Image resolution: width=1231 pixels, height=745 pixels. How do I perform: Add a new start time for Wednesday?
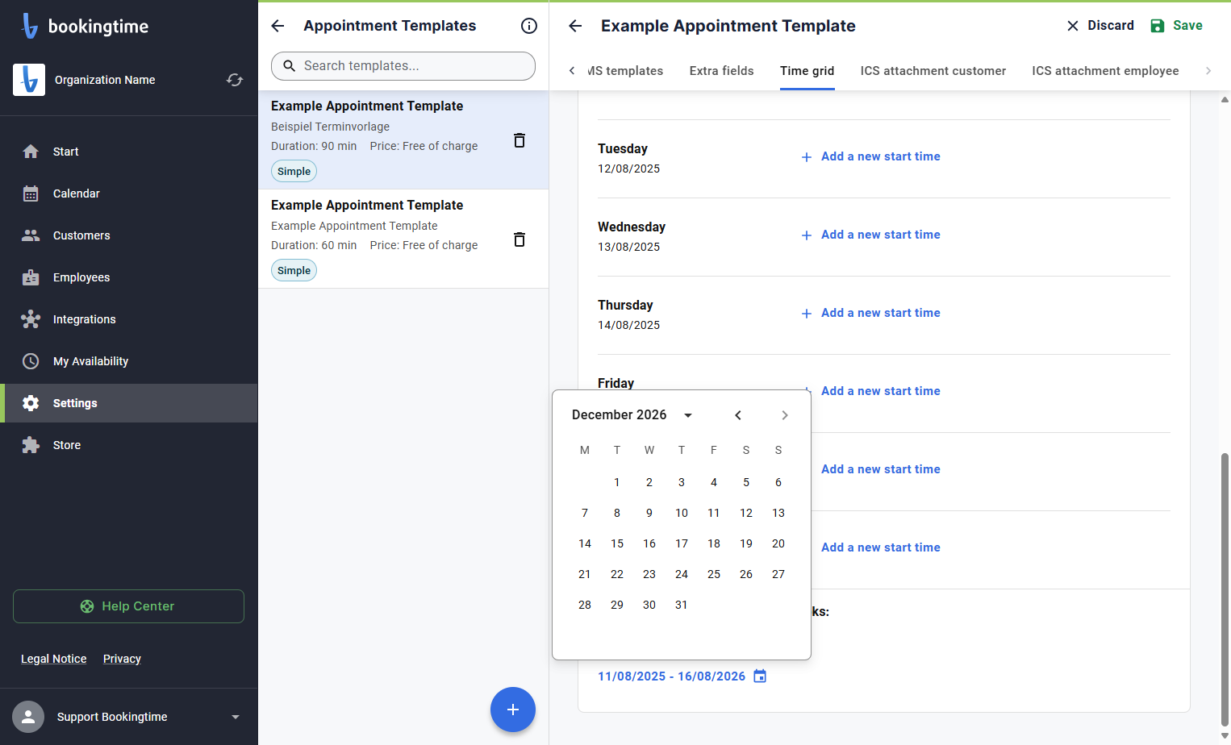(870, 235)
